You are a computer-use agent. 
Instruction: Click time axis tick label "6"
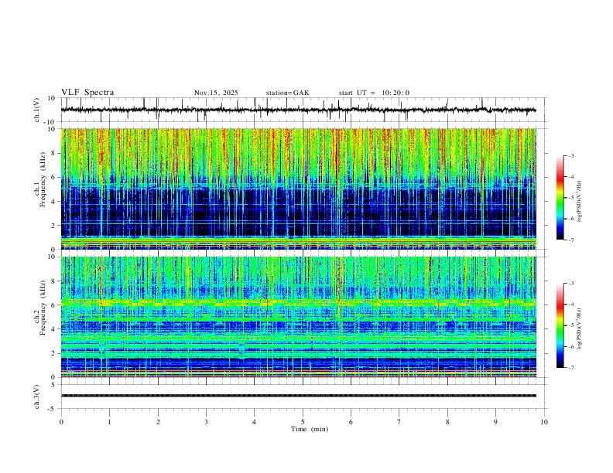(x=351, y=422)
